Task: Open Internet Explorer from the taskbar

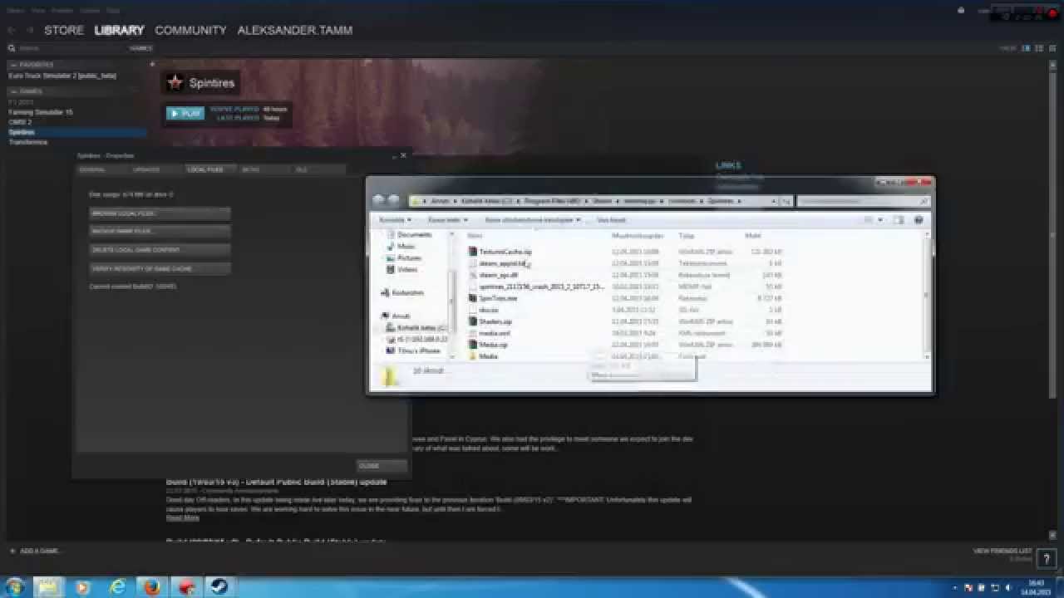Action: [x=118, y=586]
